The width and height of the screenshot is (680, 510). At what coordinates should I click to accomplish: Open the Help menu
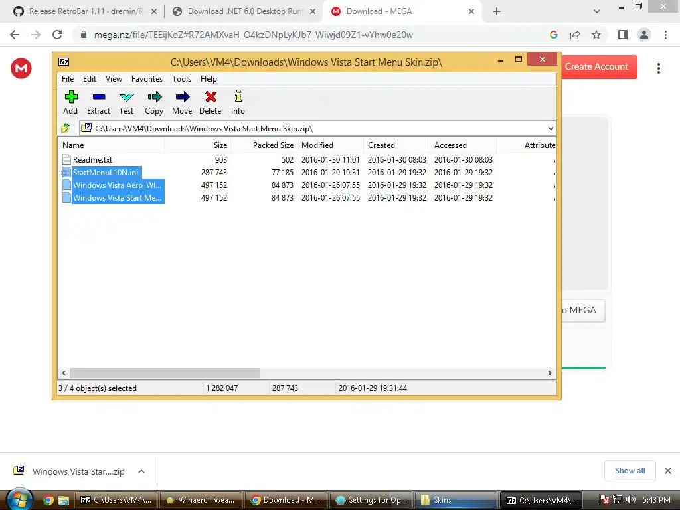pyautogui.click(x=209, y=79)
